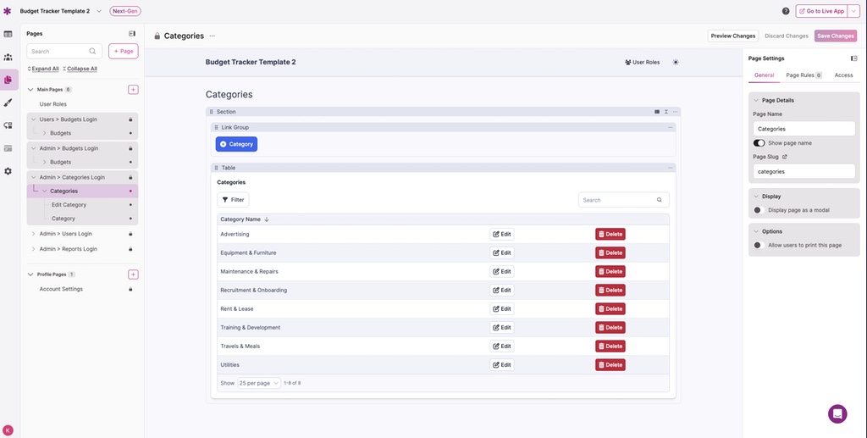Expand the Admin > Users Login tree item
Screen dimensions: 867x438
pos(33,234)
